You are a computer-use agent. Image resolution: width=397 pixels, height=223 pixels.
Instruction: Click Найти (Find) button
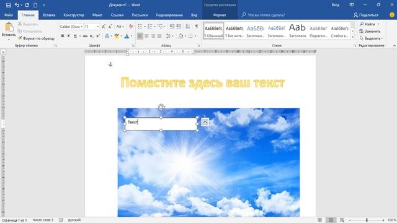pyautogui.click(x=370, y=24)
